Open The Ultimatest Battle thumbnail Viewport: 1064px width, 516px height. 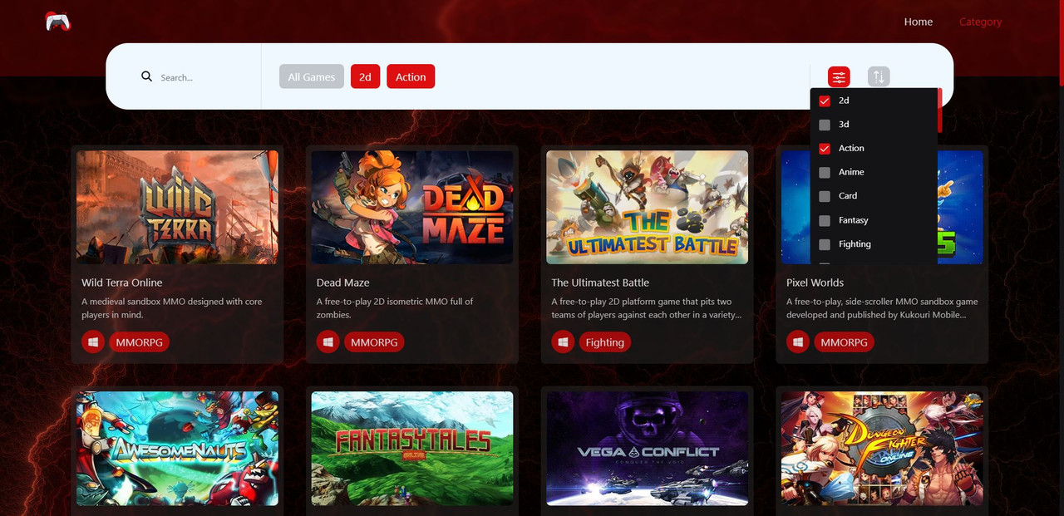coord(647,207)
